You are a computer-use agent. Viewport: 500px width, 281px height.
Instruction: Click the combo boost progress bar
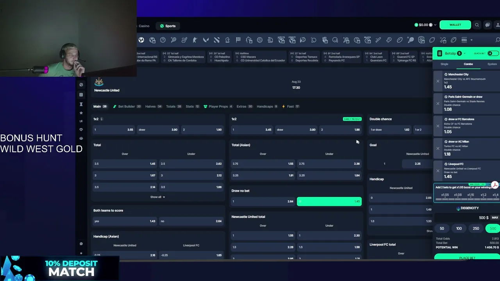[467, 199]
